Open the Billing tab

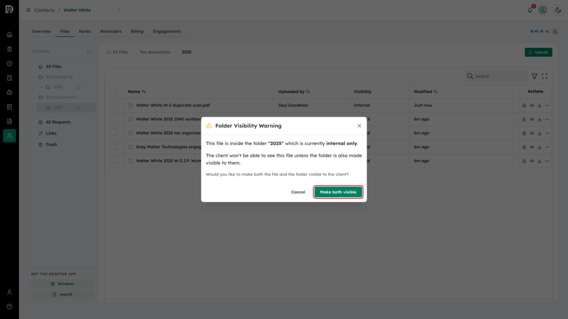(x=138, y=32)
